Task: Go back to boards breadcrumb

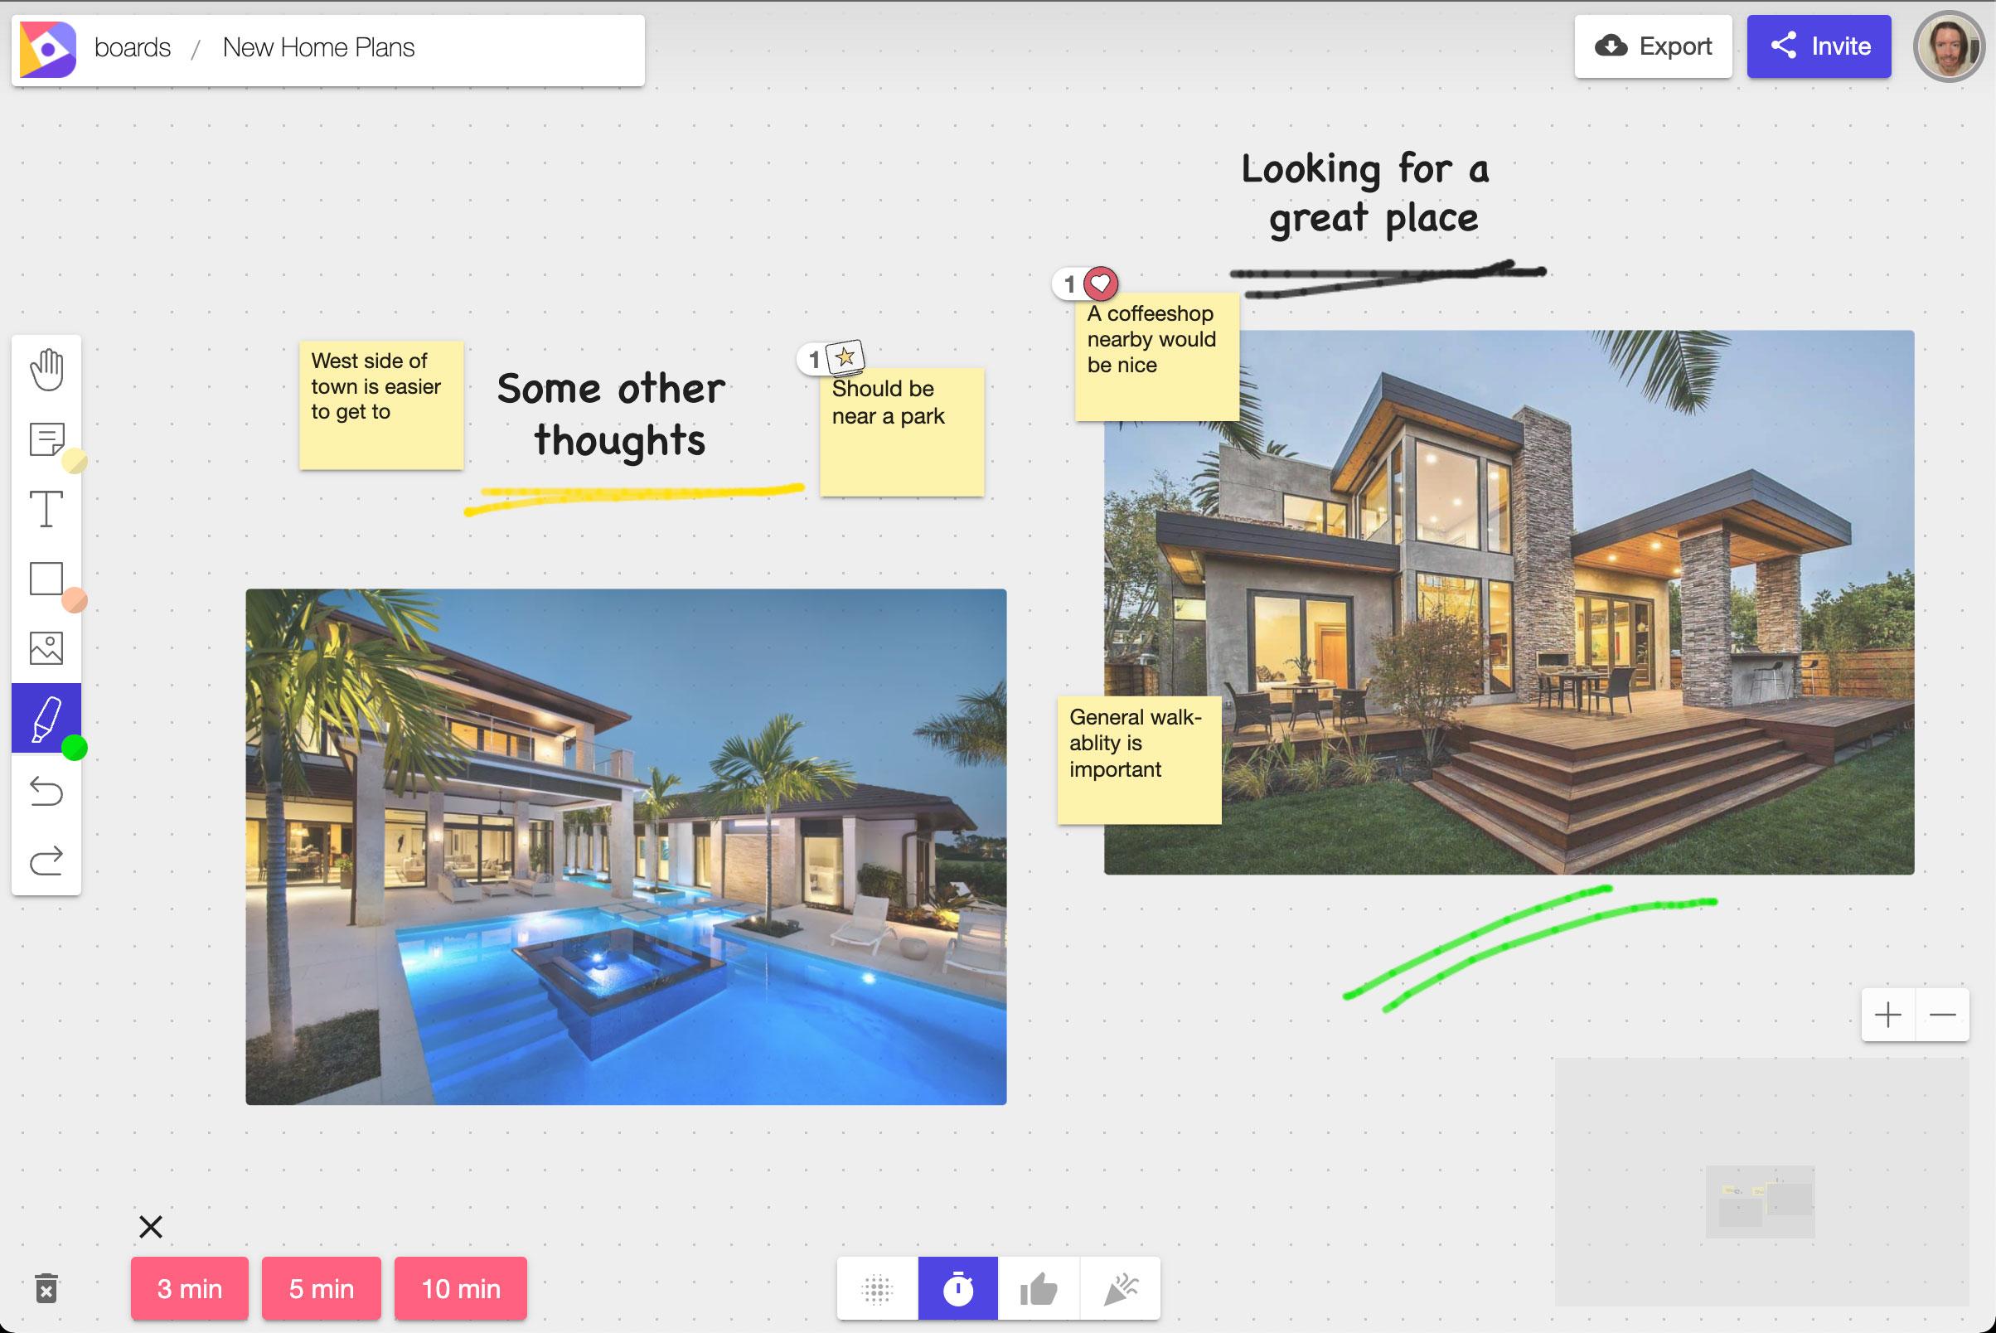Action: tap(133, 47)
